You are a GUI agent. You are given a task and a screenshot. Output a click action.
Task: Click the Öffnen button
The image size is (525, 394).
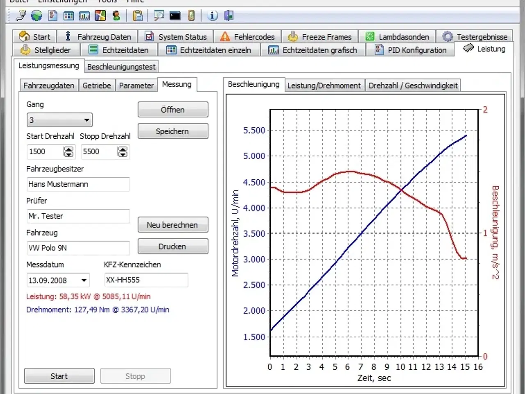pos(173,110)
